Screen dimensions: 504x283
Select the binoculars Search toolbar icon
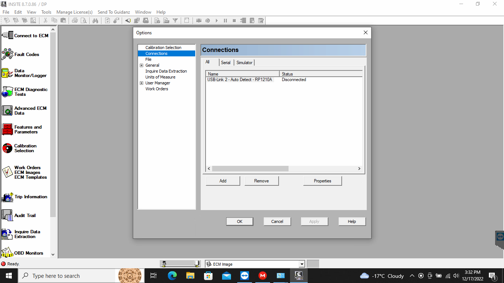[95, 21]
